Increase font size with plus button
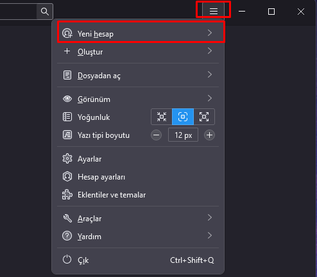The height and width of the screenshot is (277, 317). [x=209, y=135]
